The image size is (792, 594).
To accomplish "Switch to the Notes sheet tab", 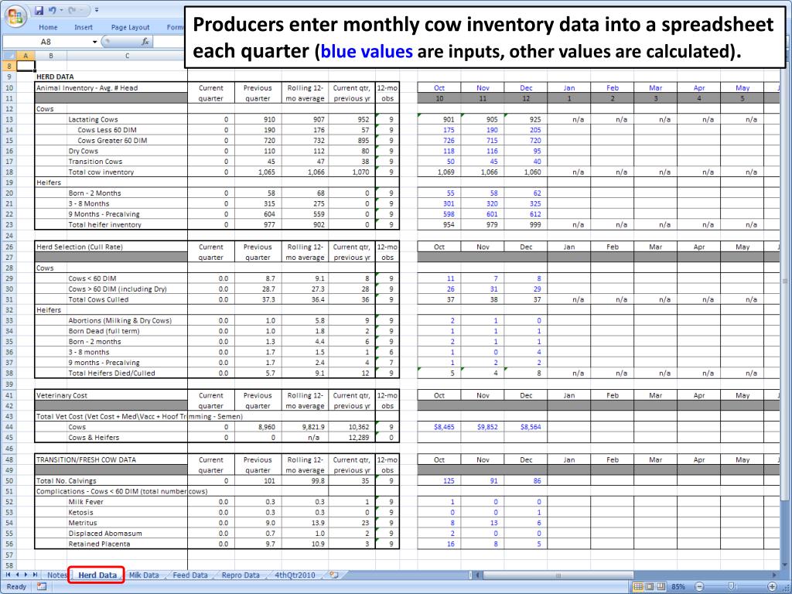I will click(57, 575).
